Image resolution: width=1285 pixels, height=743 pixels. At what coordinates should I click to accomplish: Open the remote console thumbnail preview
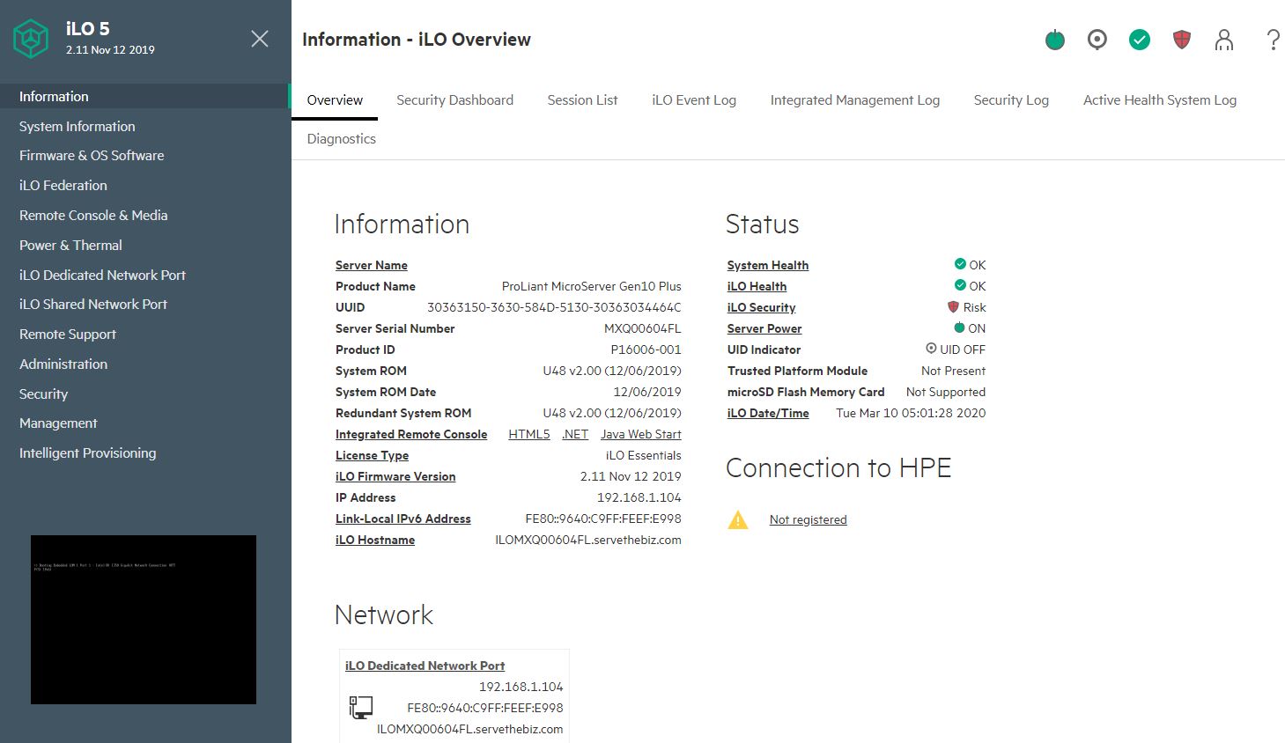tap(144, 620)
